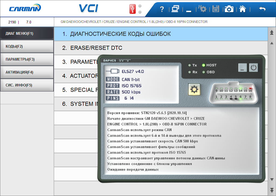276x196 pixels.
Task: Take a screenshot with camera icon
Action: tap(229, 9)
